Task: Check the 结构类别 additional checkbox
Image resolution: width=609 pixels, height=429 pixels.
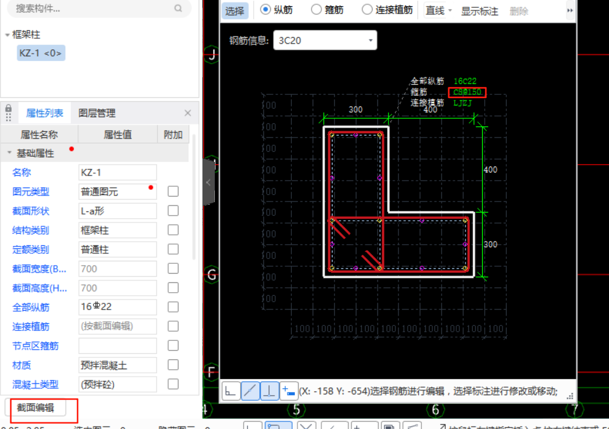Action: (173, 230)
